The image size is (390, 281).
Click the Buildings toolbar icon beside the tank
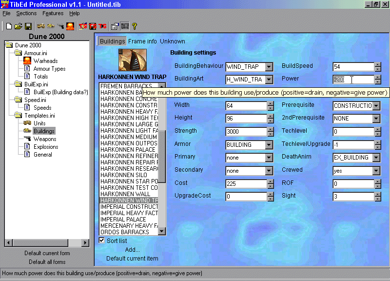point(51,26)
